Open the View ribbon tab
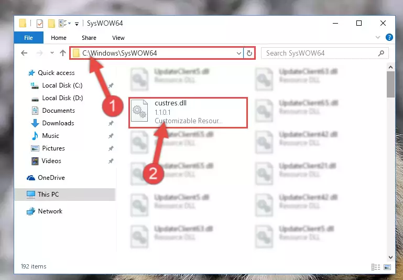Image resolution: width=403 pixels, height=280 pixels. click(118, 38)
